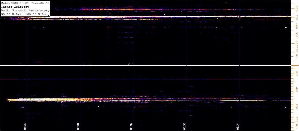Click the 300 frequency label, upper axis
The height and width of the screenshot is (131, 299).
tap(297, 50)
